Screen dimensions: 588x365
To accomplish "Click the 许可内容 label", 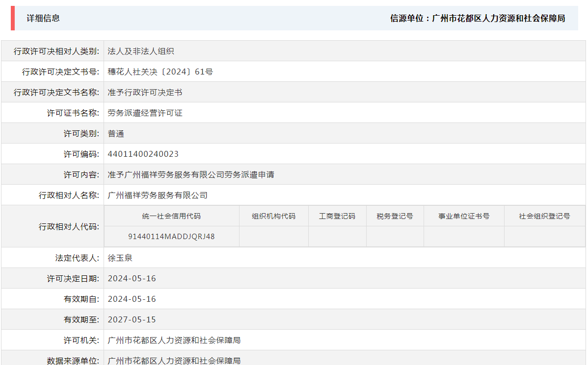I will coord(81,175).
